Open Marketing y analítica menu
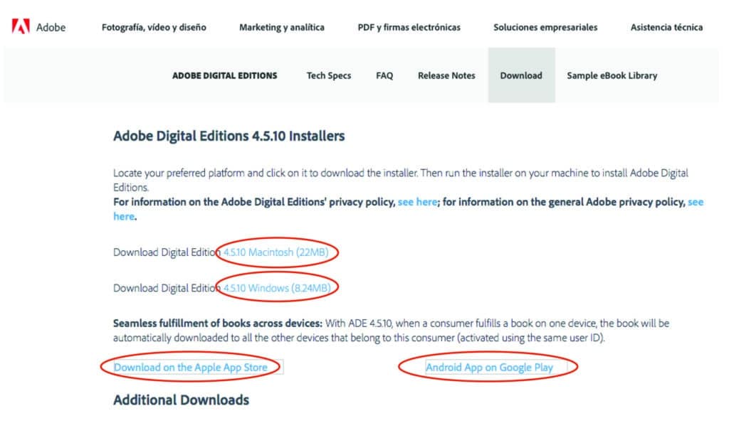The width and height of the screenshot is (729, 433). pyautogui.click(x=282, y=28)
